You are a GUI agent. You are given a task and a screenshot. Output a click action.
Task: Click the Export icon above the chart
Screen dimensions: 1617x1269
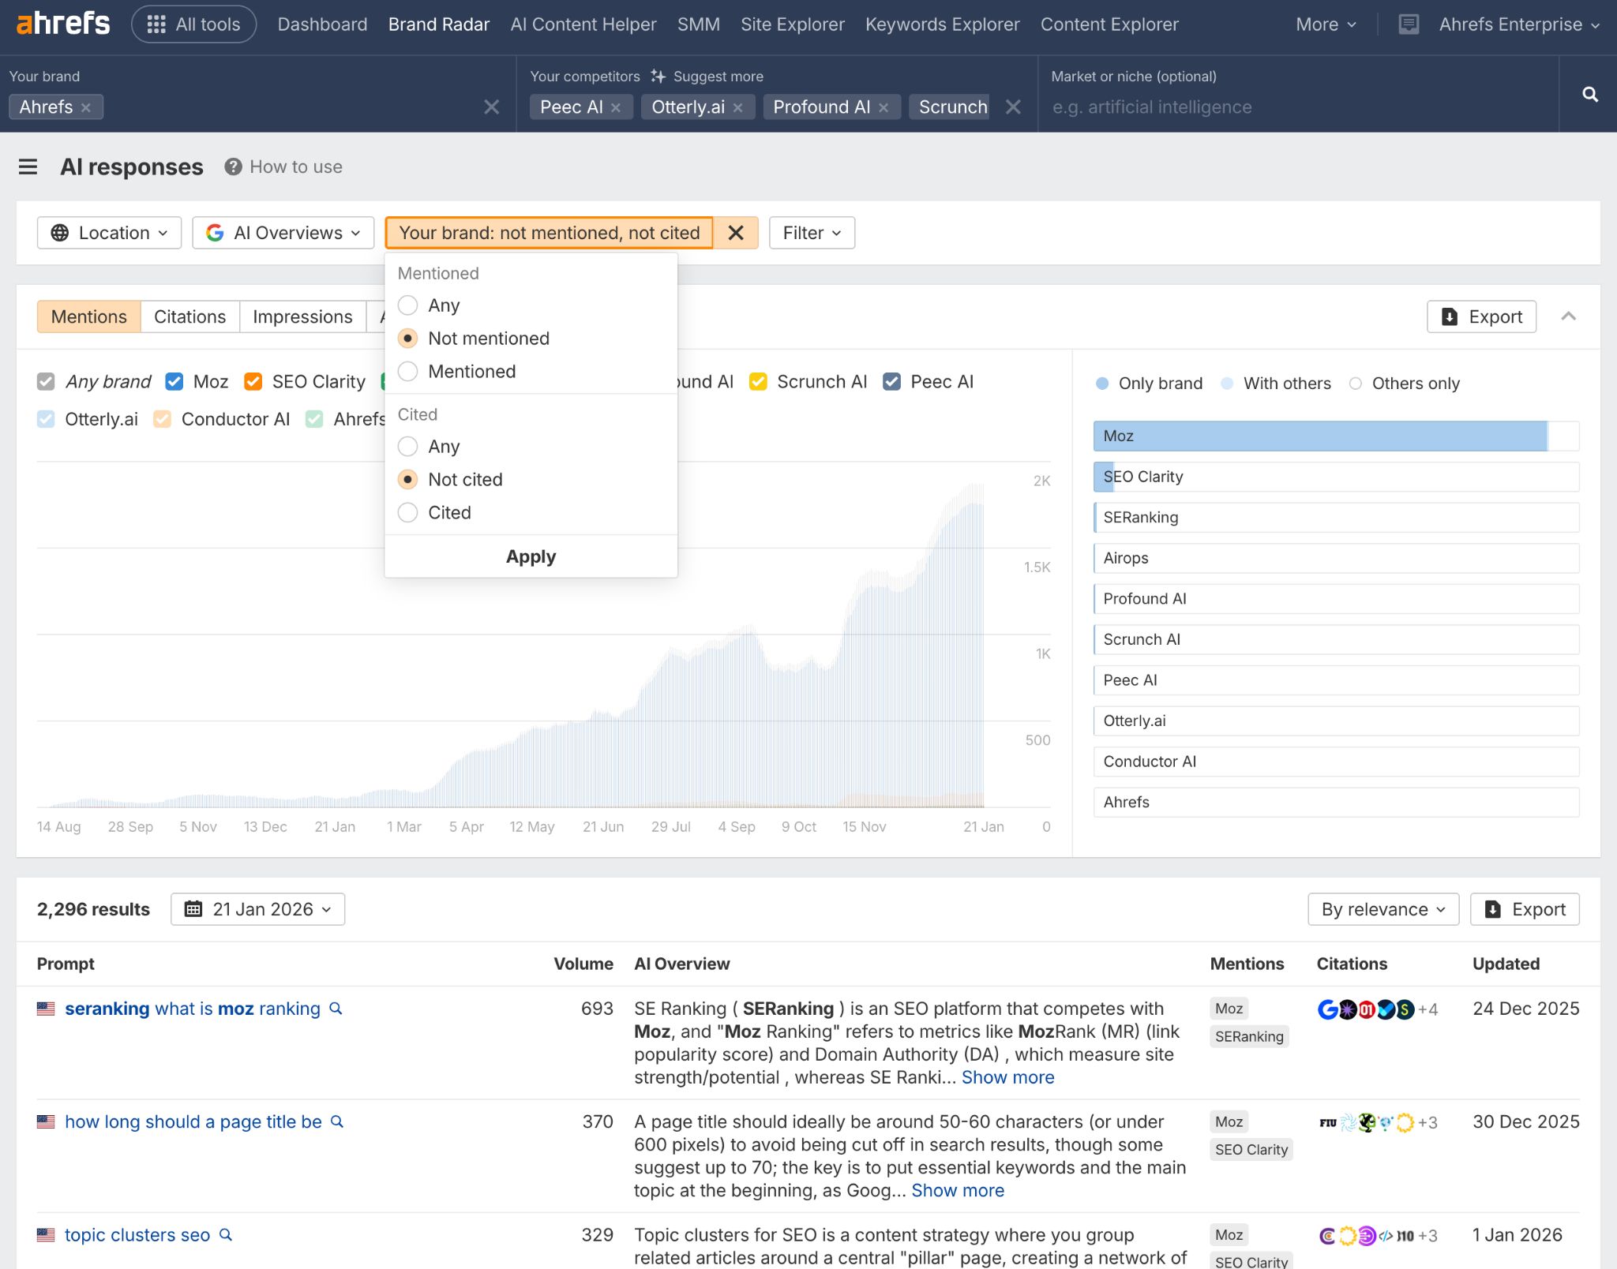[1480, 316]
